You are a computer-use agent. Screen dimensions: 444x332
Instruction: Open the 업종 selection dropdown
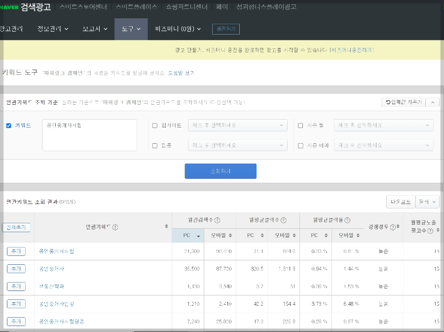click(238, 145)
